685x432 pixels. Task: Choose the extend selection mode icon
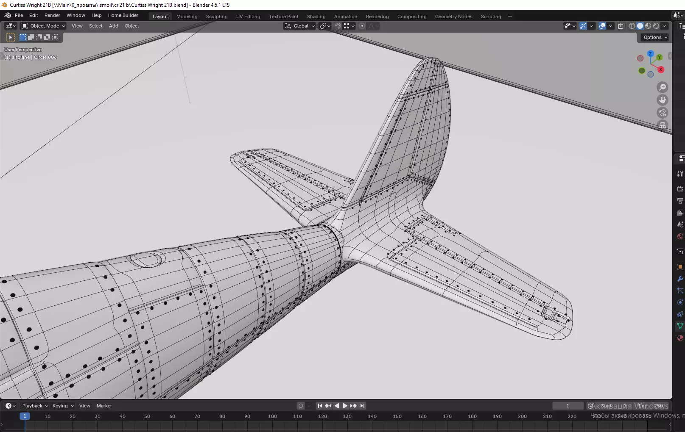31,37
